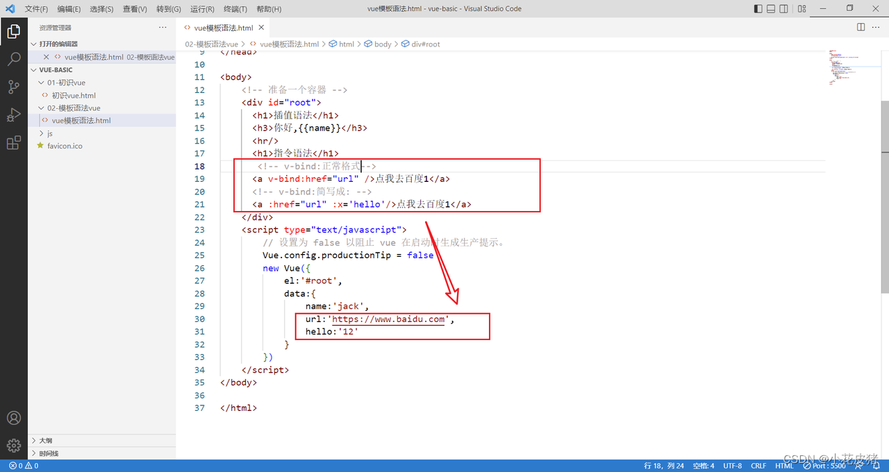Screen dimensions: 889x472
Task: Expand the 大纲 outline section
Action: point(101,440)
